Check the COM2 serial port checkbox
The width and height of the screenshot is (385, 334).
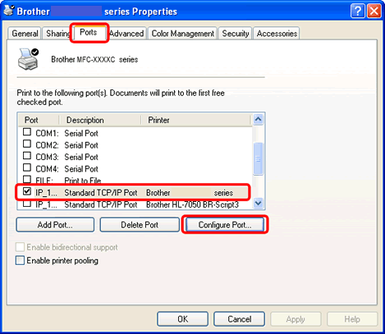(27, 144)
